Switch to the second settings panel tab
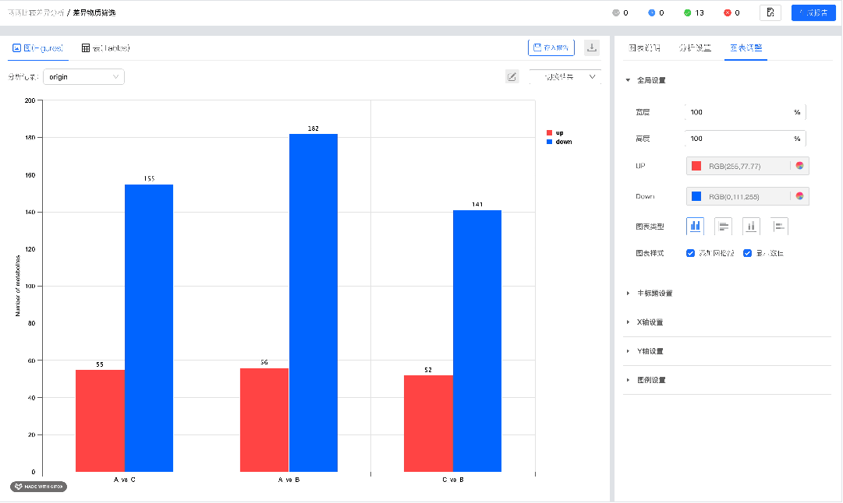This screenshot has height=503, width=843. click(x=695, y=47)
